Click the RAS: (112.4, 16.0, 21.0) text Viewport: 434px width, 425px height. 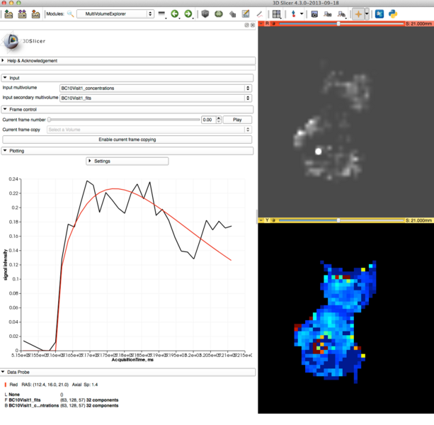(46, 385)
